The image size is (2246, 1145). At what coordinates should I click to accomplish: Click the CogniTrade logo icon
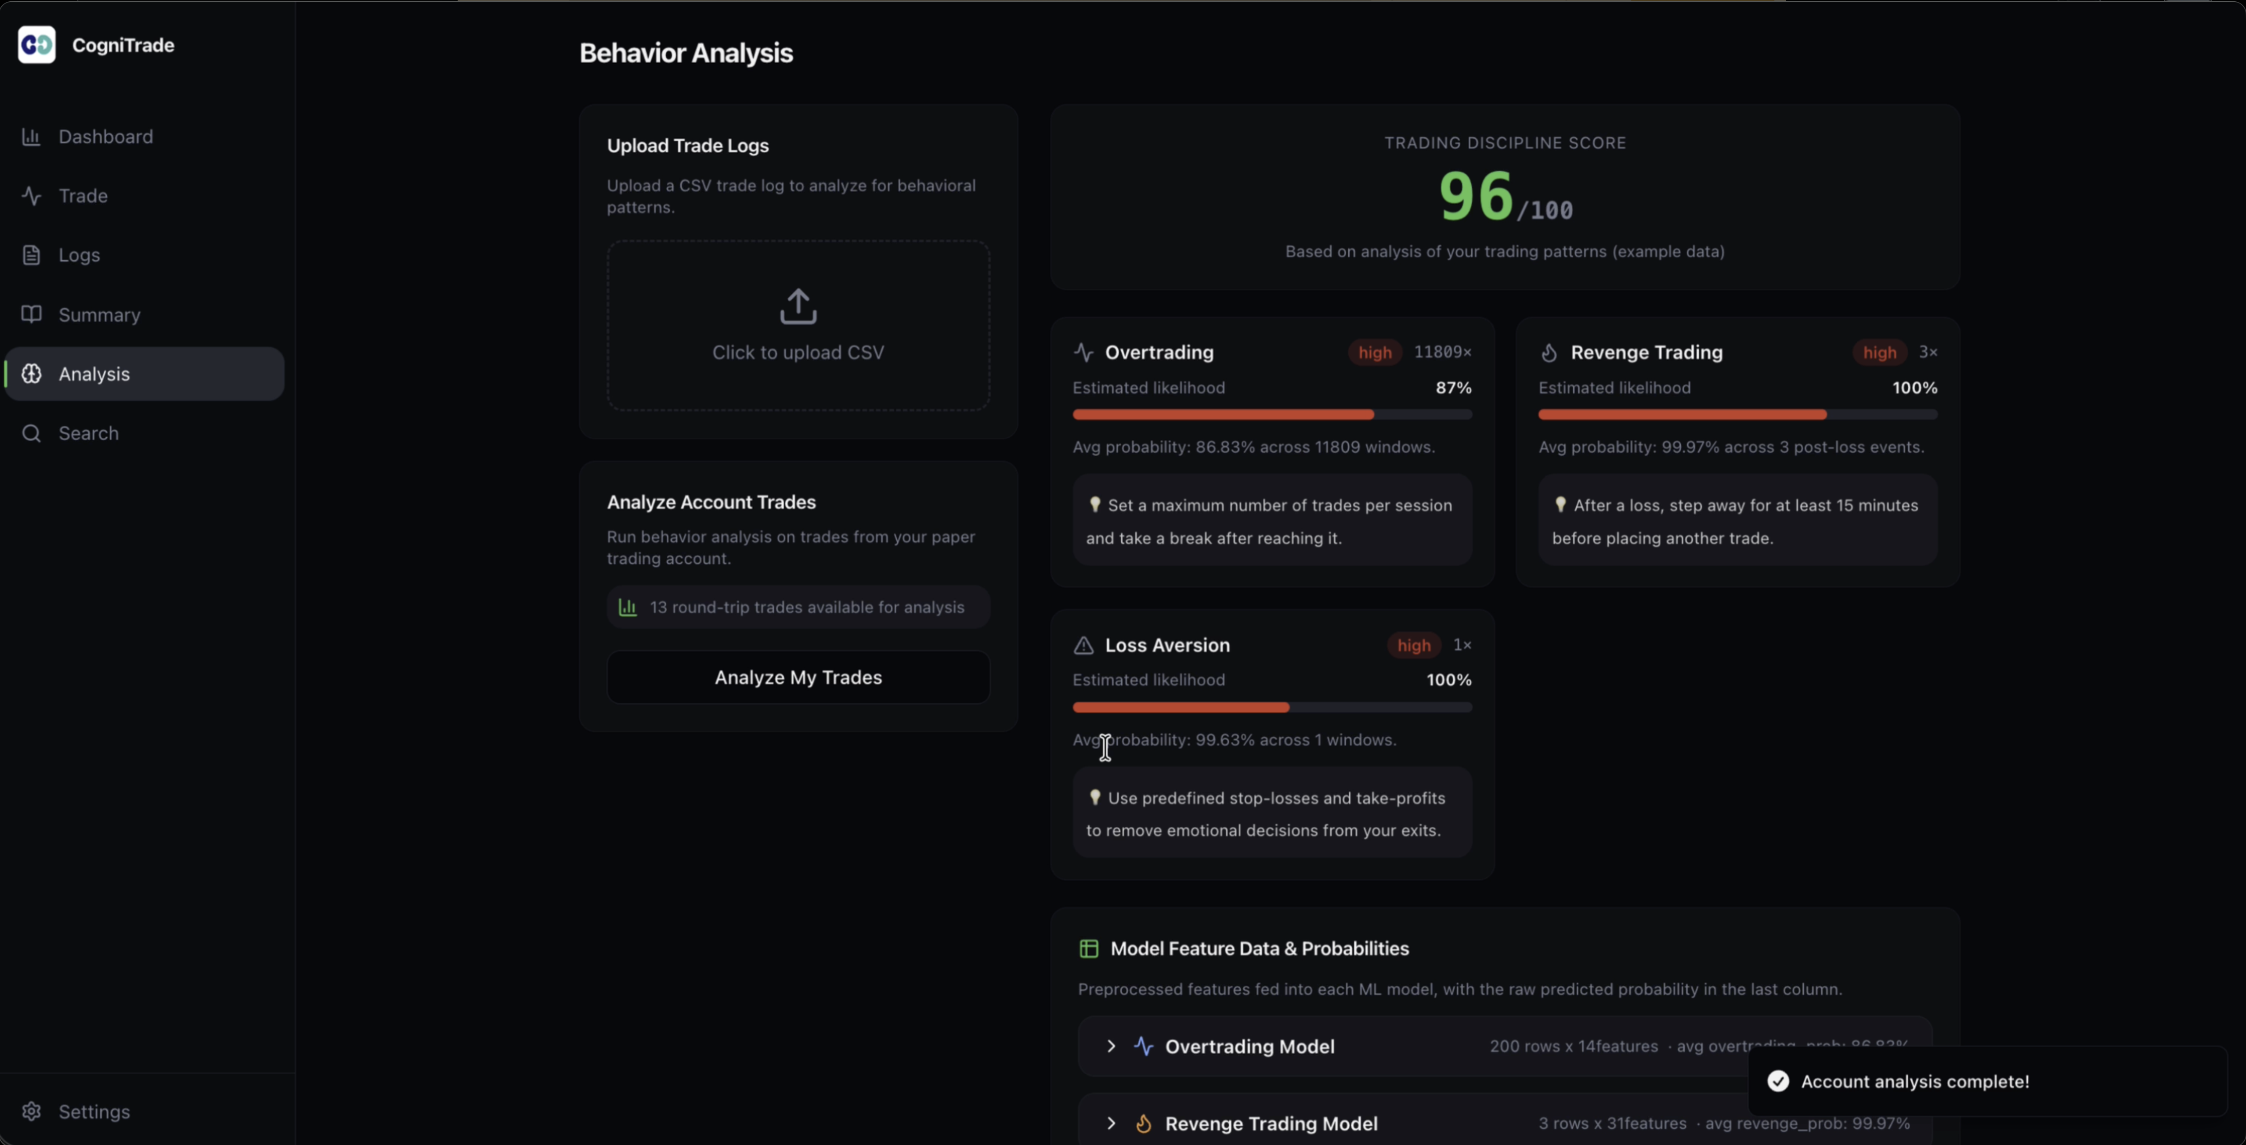[36, 45]
